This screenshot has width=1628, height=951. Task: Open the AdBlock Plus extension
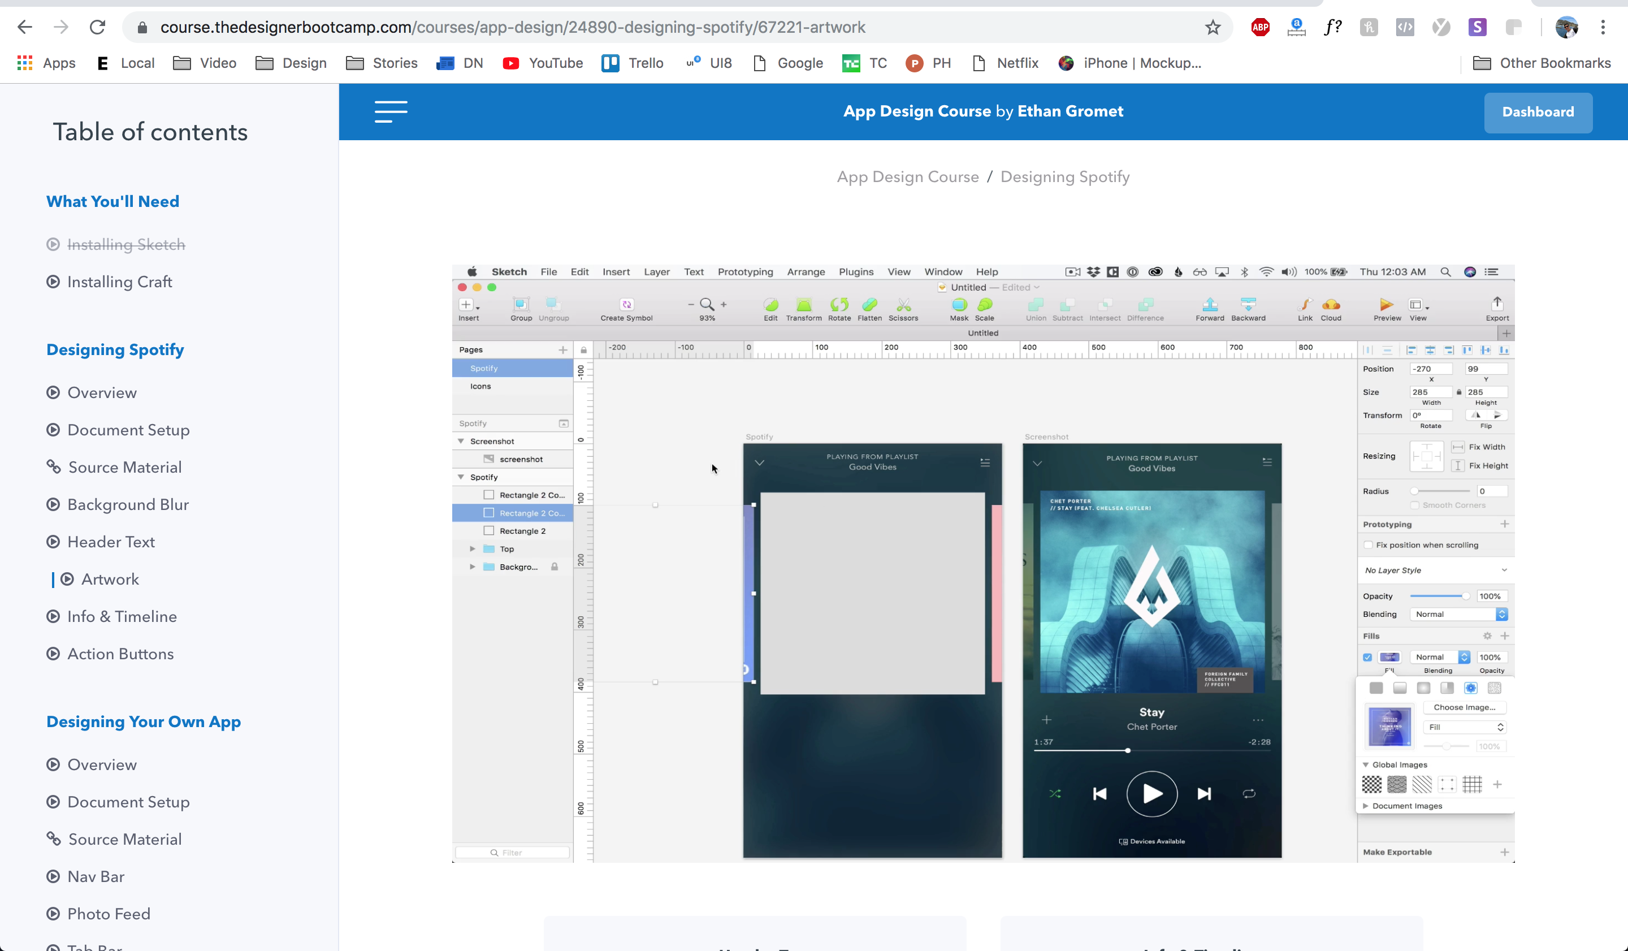[x=1260, y=27]
